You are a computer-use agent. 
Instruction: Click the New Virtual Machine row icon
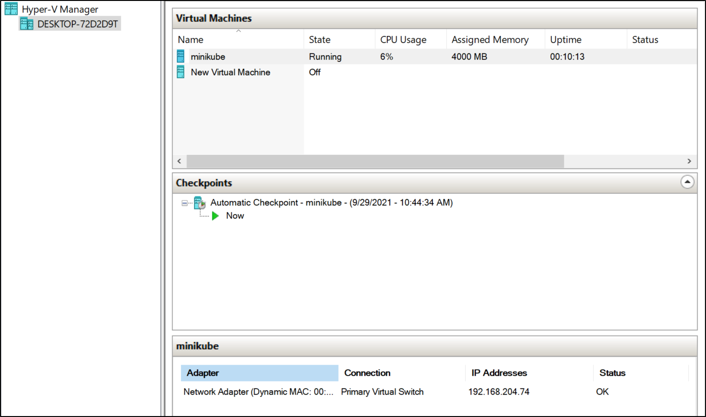coord(180,72)
